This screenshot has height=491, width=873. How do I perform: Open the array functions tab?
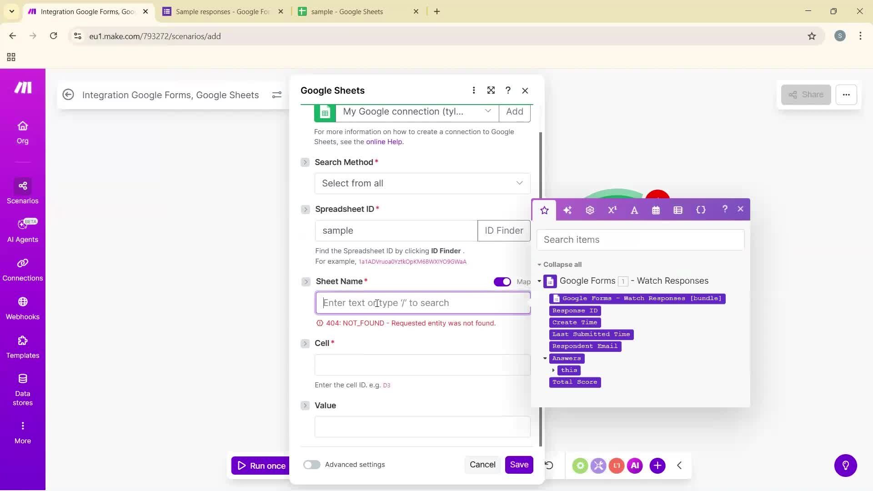(678, 210)
